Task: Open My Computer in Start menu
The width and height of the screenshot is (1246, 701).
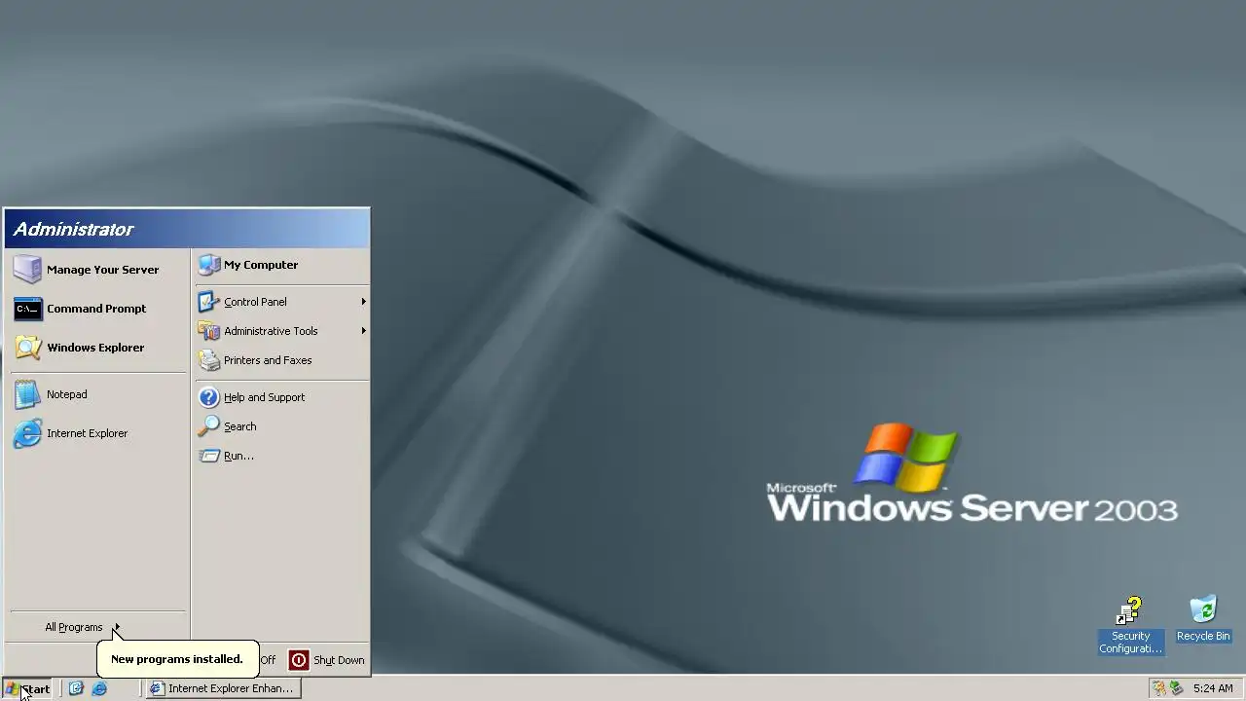Action: [x=281, y=265]
